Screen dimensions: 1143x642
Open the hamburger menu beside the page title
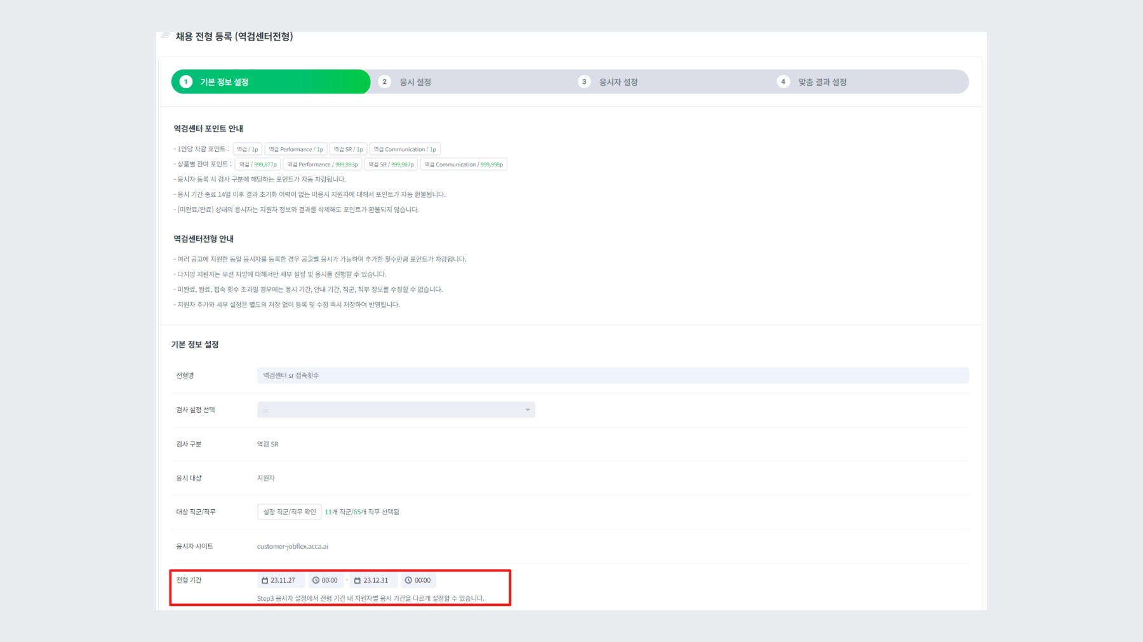pos(164,36)
